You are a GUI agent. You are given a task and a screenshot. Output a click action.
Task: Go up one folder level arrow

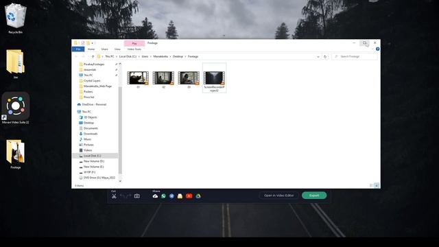(93, 56)
